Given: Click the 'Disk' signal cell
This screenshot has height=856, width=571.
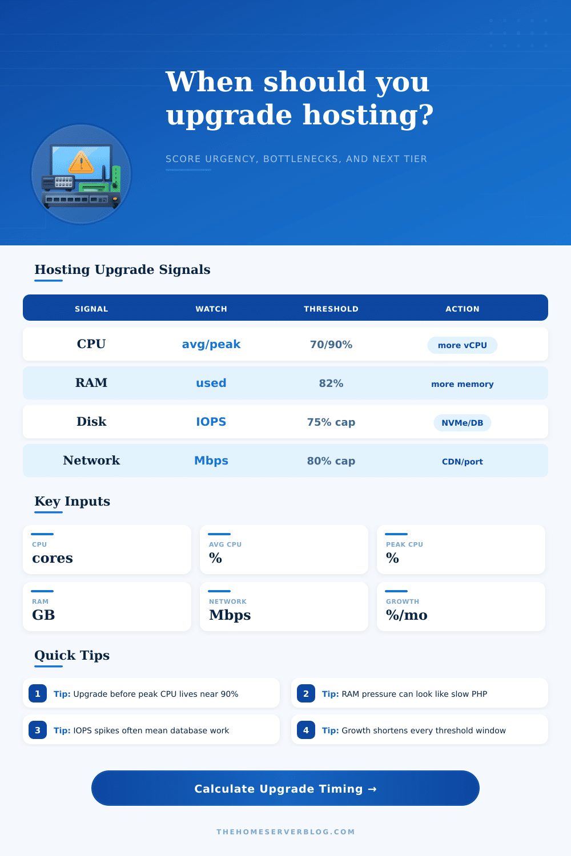Looking at the screenshot, I should (x=91, y=422).
